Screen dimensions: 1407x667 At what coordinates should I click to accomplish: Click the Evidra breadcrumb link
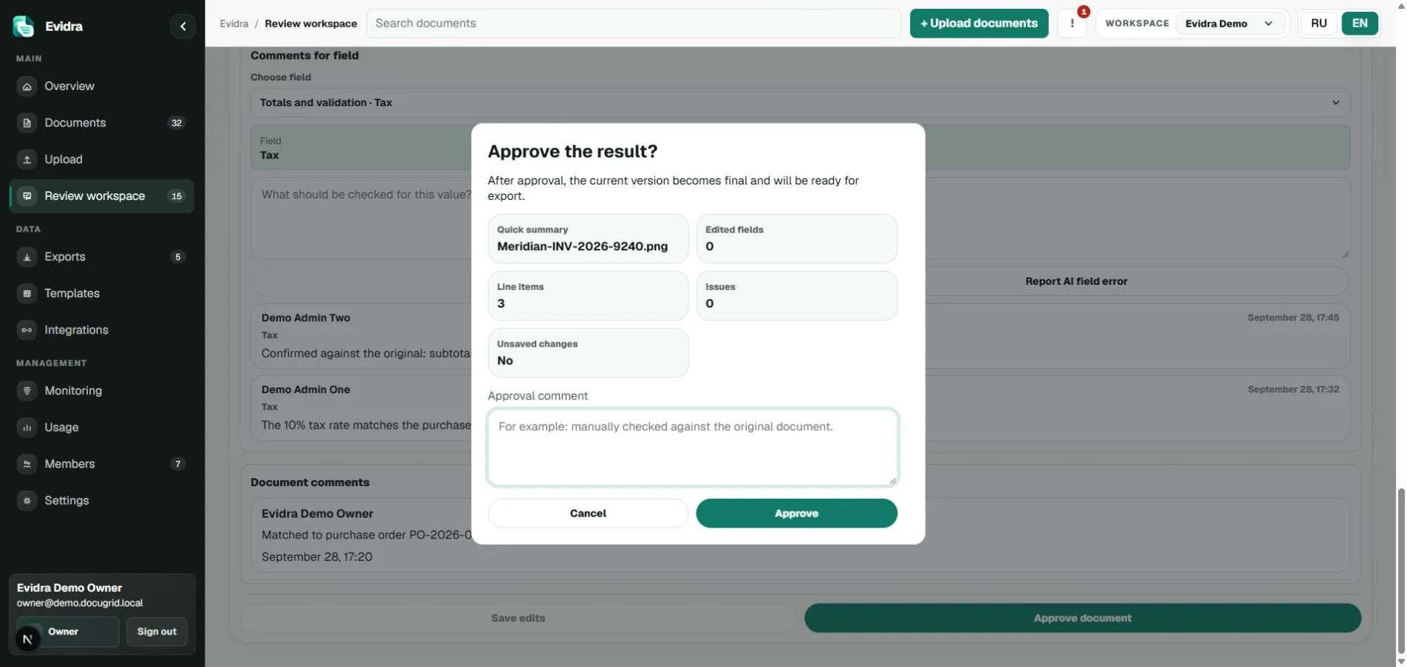(x=234, y=24)
